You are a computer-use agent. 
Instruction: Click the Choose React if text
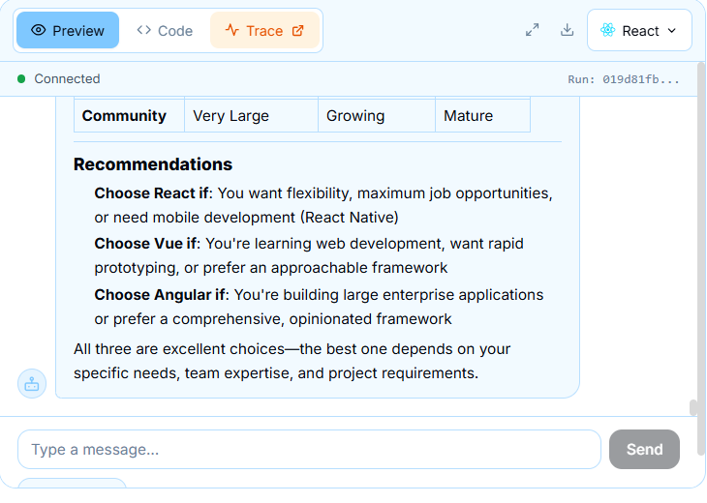153,193
